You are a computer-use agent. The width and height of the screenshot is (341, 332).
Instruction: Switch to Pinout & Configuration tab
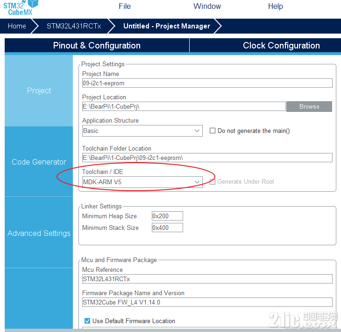click(97, 45)
